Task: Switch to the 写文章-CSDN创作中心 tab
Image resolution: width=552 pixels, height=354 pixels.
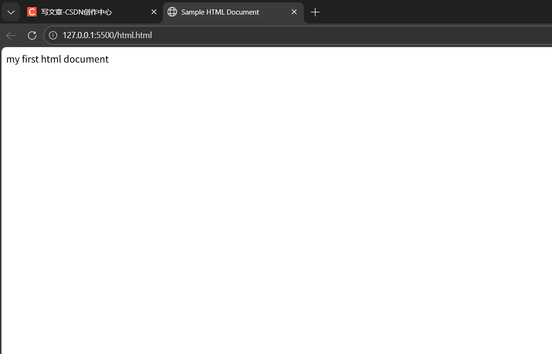Action: coord(92,12)
